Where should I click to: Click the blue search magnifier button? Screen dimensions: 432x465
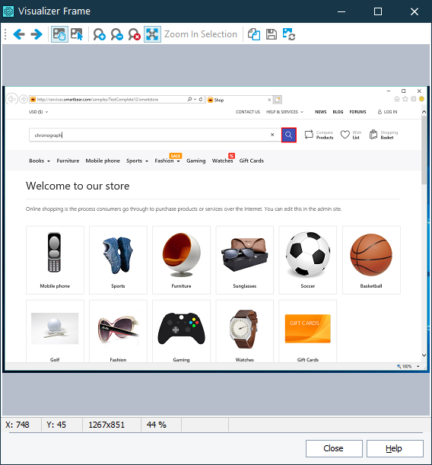coord(288,135)
